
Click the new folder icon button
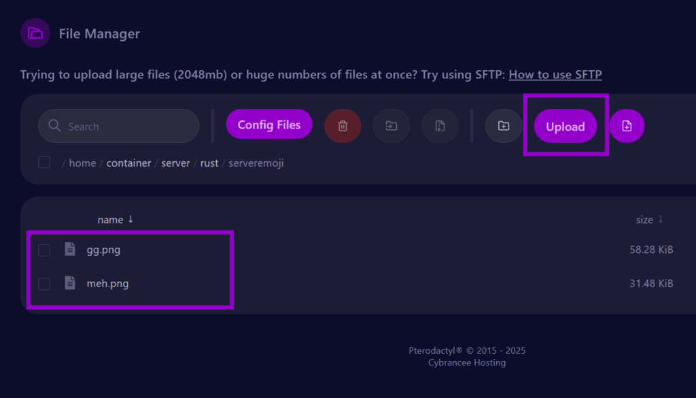(504, 126)
